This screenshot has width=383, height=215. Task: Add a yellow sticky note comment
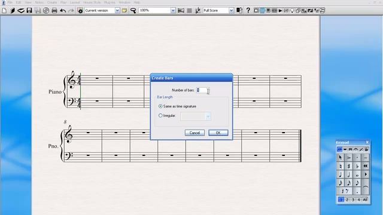tap(124, 11)
